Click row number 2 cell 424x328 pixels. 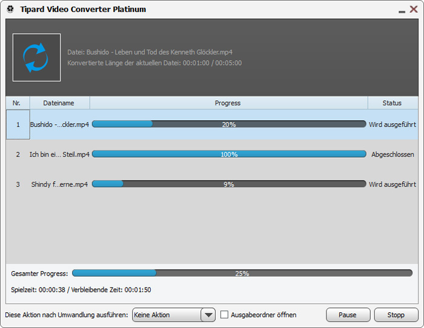click(x=18, y=154)
